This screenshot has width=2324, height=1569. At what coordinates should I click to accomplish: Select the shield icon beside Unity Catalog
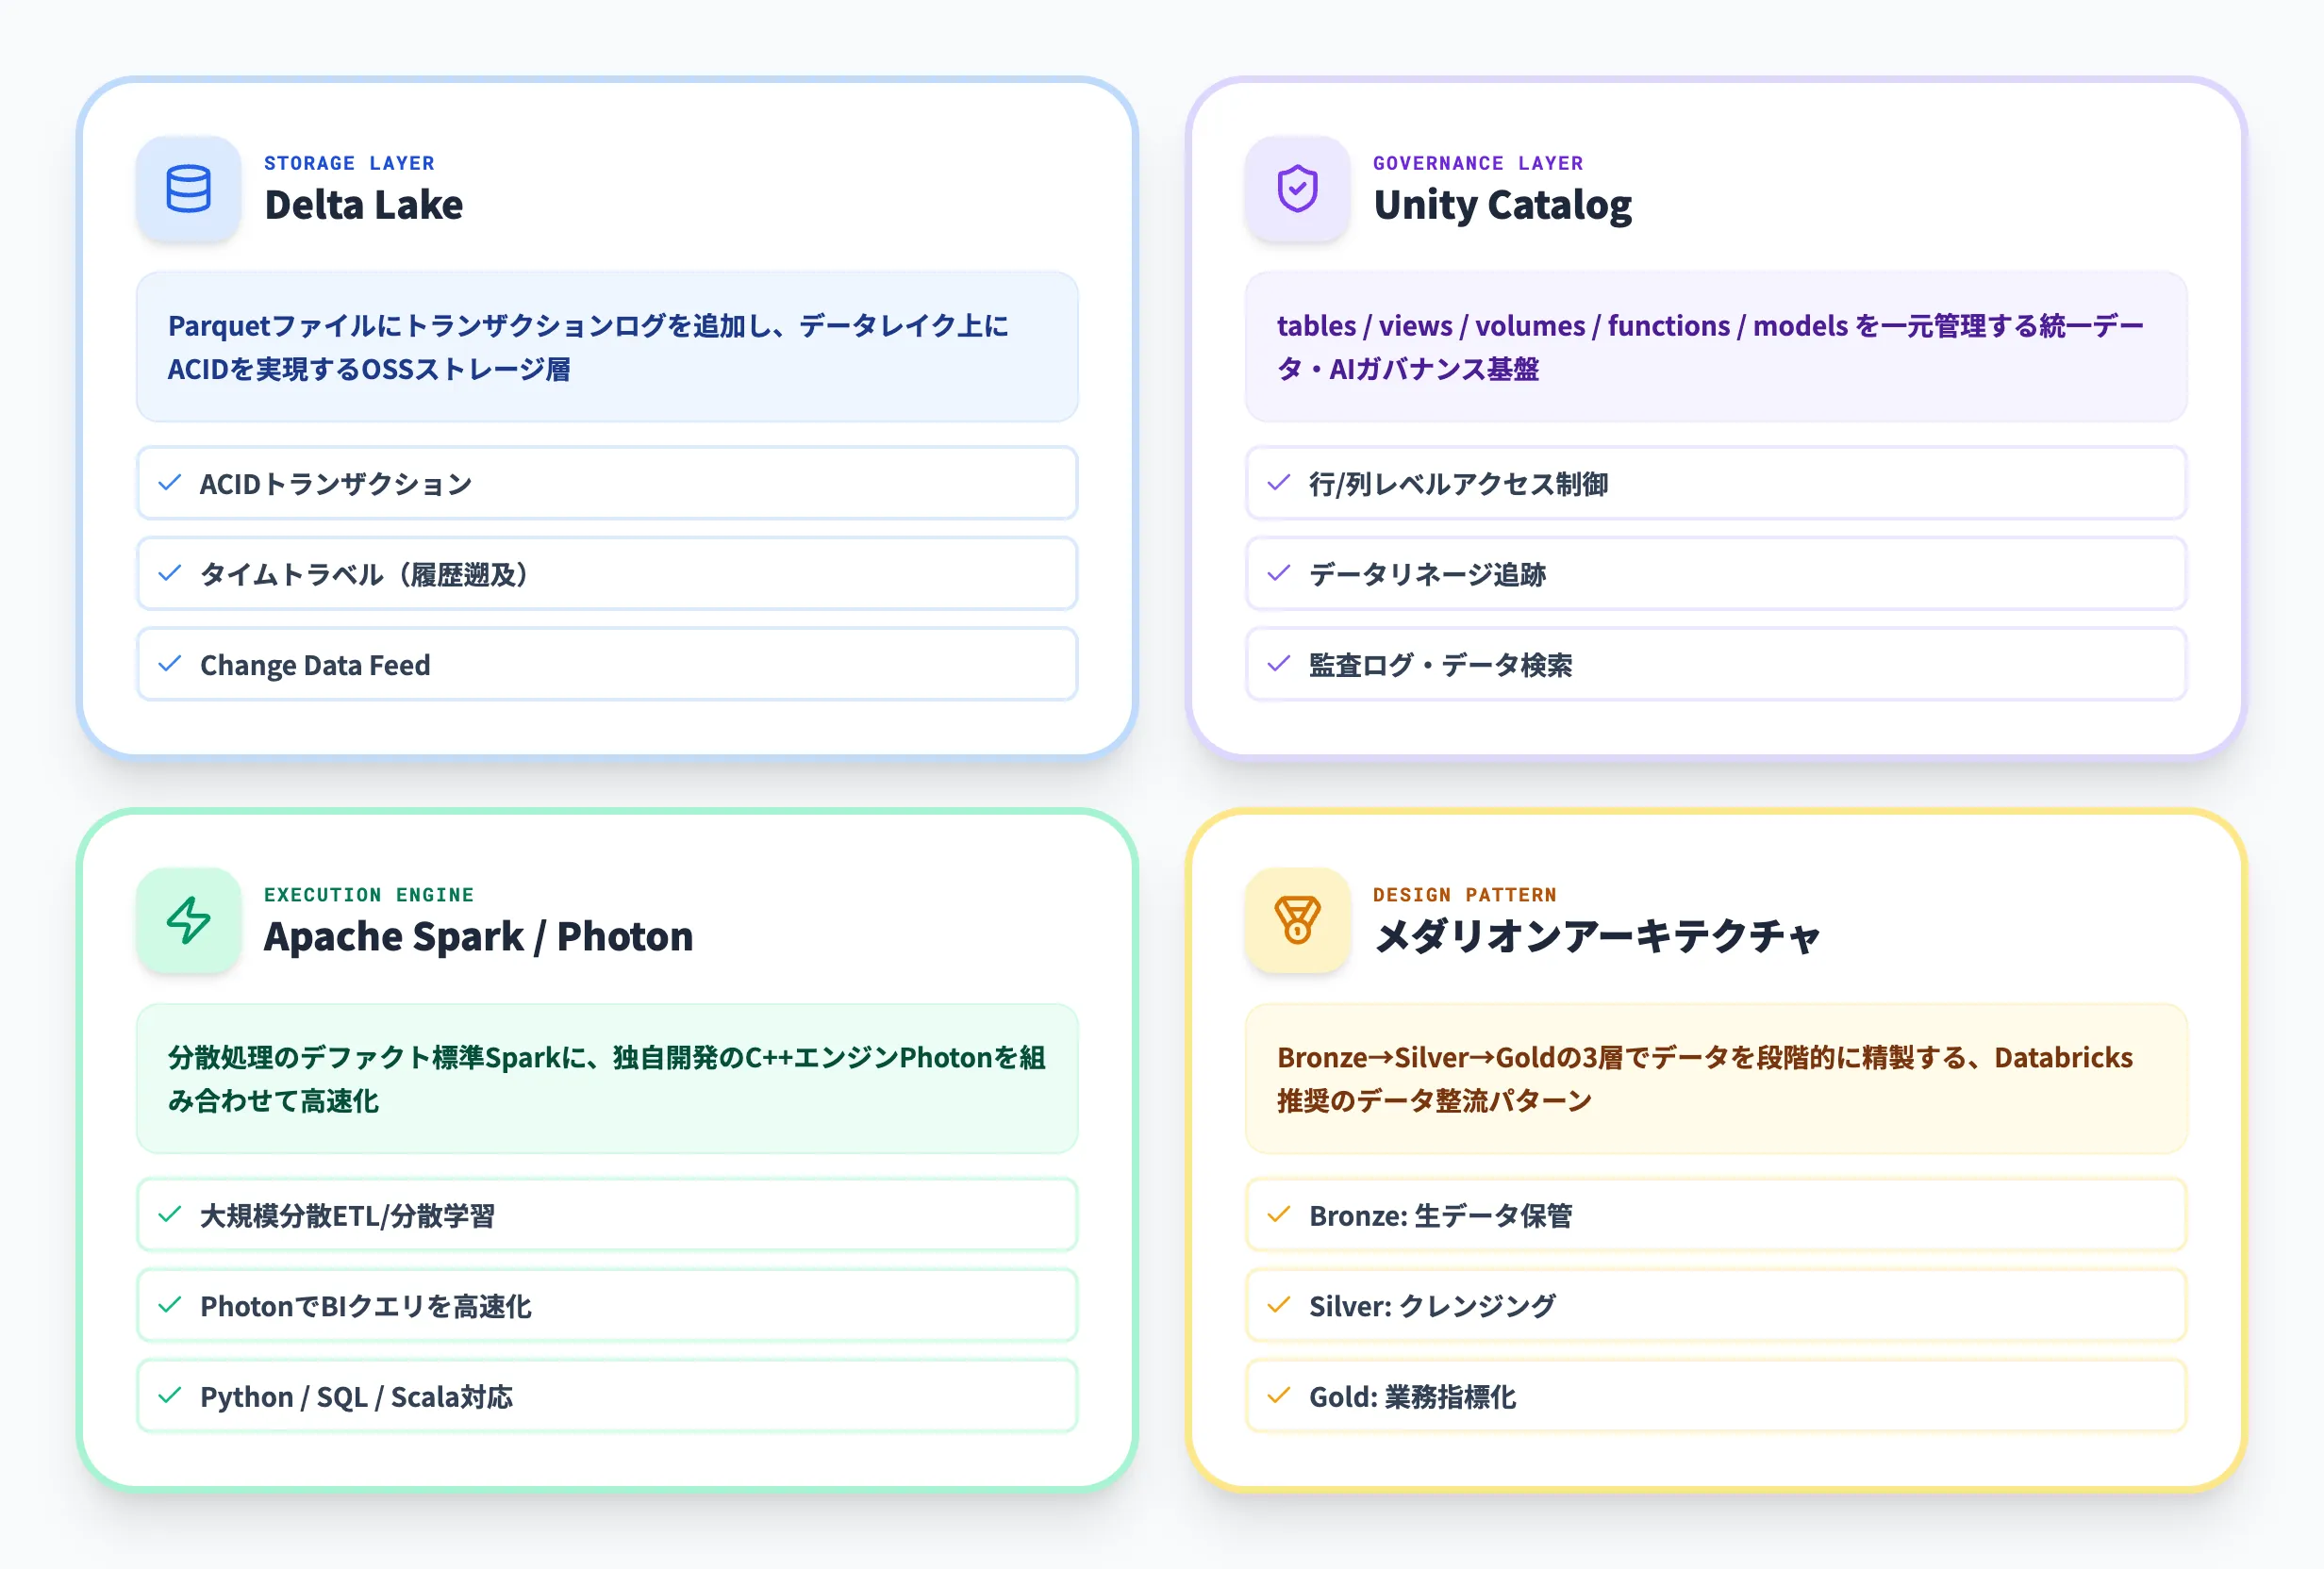[x=1297, y=190]
